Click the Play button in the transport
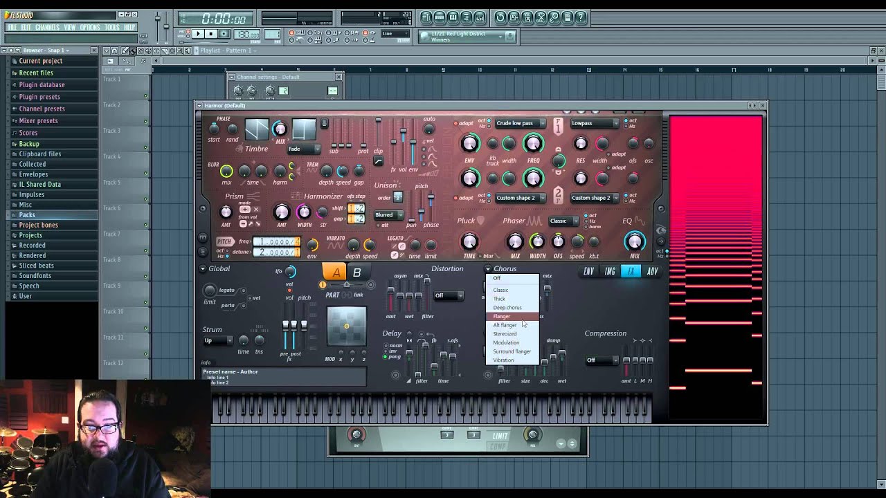Screen dimensions: 886x498 coord(199,34)
